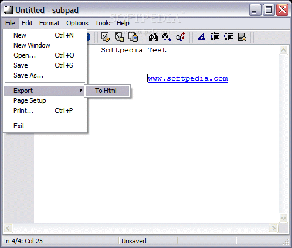Click the Ln 4/4: Col 25 status text
Viewport: 292px width, 248px height.
click(x=23, y=241)
